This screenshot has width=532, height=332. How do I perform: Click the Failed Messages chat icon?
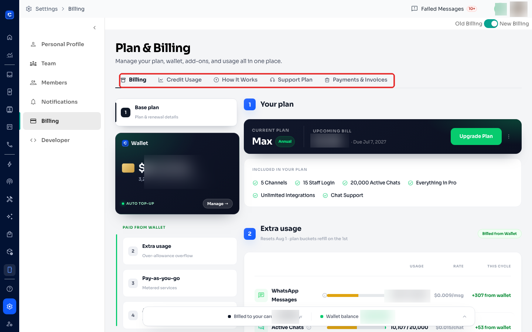[415, 9]
